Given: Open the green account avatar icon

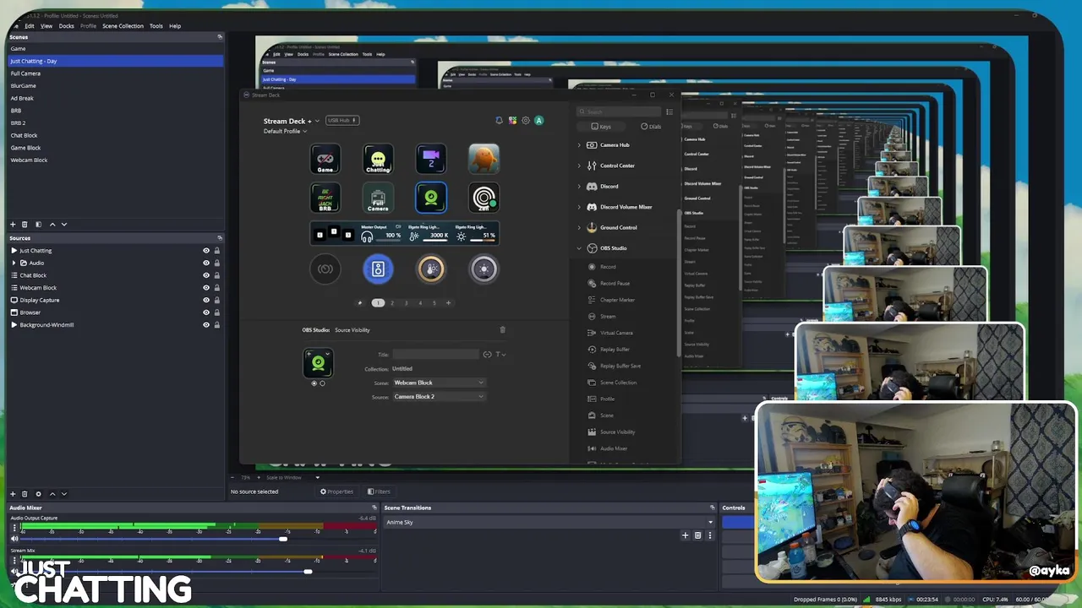Looking at the screenshot, I should [x=538, y=121].
